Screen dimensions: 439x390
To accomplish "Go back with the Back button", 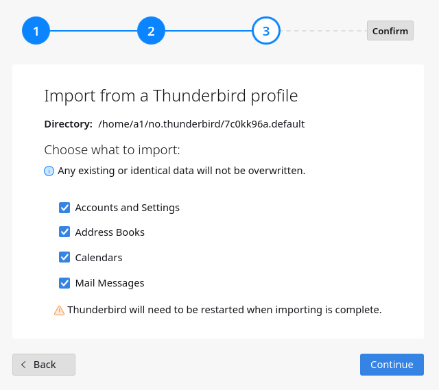I will pyautogui.click(x=44, y=365).
